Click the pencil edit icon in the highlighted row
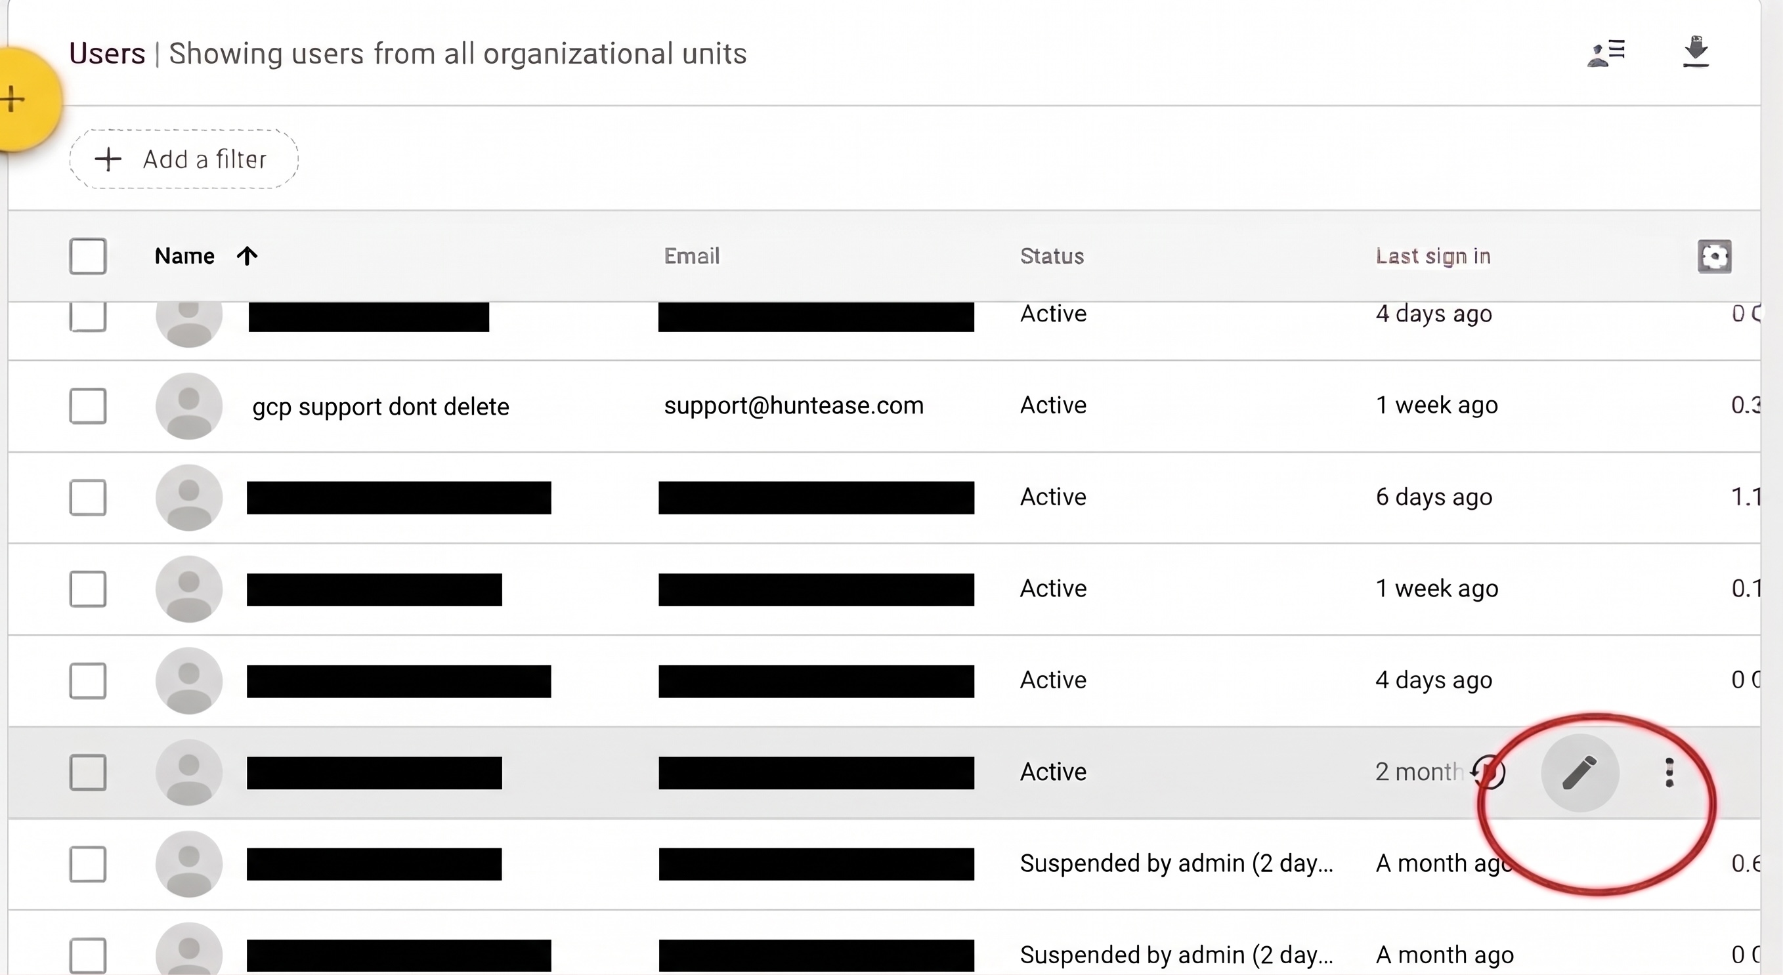 1579,772
